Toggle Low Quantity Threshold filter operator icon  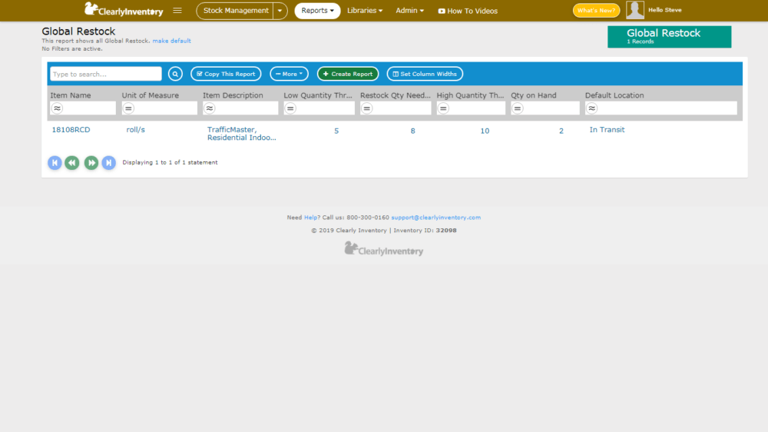pos(290,108)
